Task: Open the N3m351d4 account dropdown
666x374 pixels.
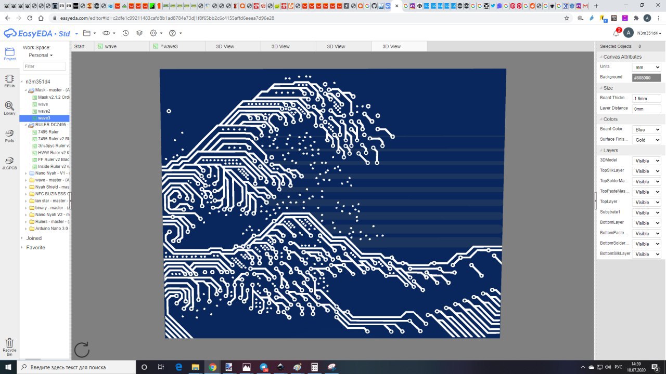Action: pos(649,33)
